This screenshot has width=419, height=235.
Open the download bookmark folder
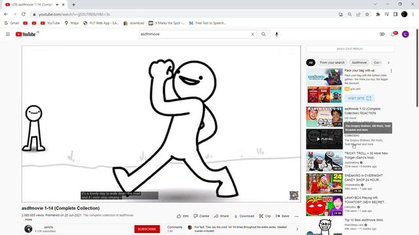coord(134,23)
